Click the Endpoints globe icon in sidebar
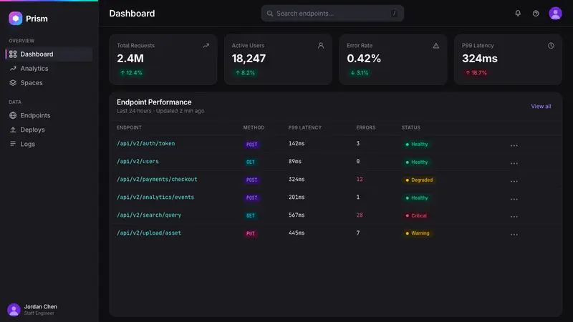 (13, 115)
